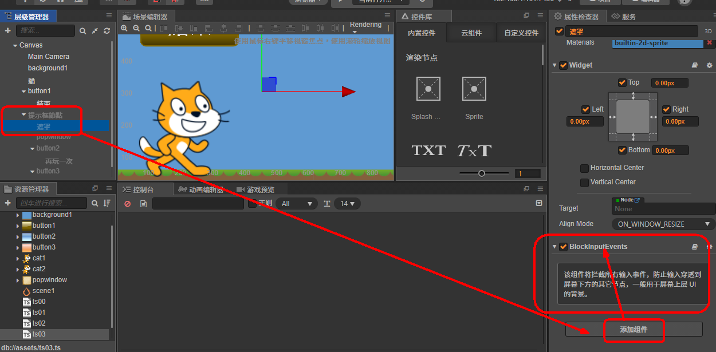Click collapse-all icon in 层级管理器 panel
The width and height of the screenshot is (716, 352).
(x=95, y=30)
